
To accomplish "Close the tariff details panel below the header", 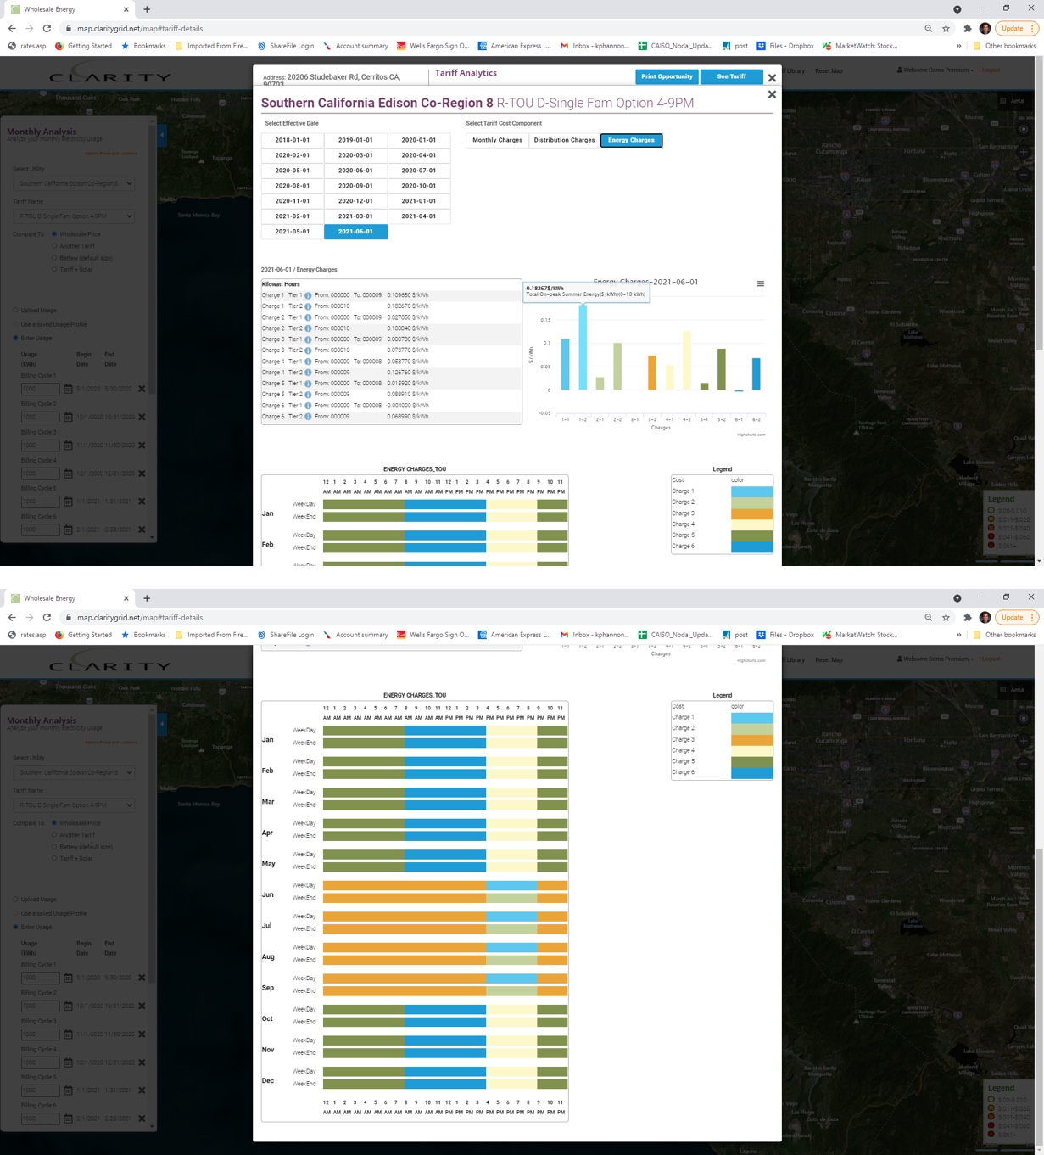I will [772, 94].
